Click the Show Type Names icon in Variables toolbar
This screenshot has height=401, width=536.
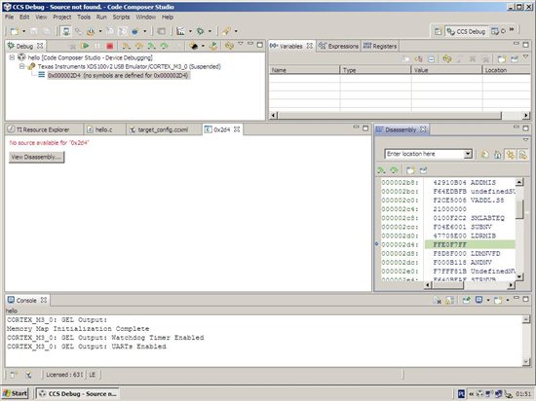418,59
